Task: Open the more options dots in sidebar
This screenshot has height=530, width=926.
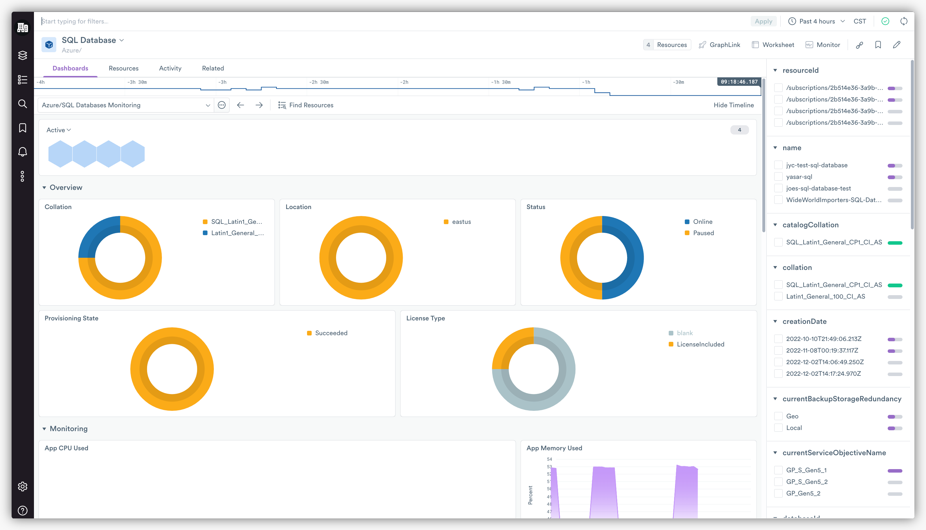Action: click(x=23, y=176)
